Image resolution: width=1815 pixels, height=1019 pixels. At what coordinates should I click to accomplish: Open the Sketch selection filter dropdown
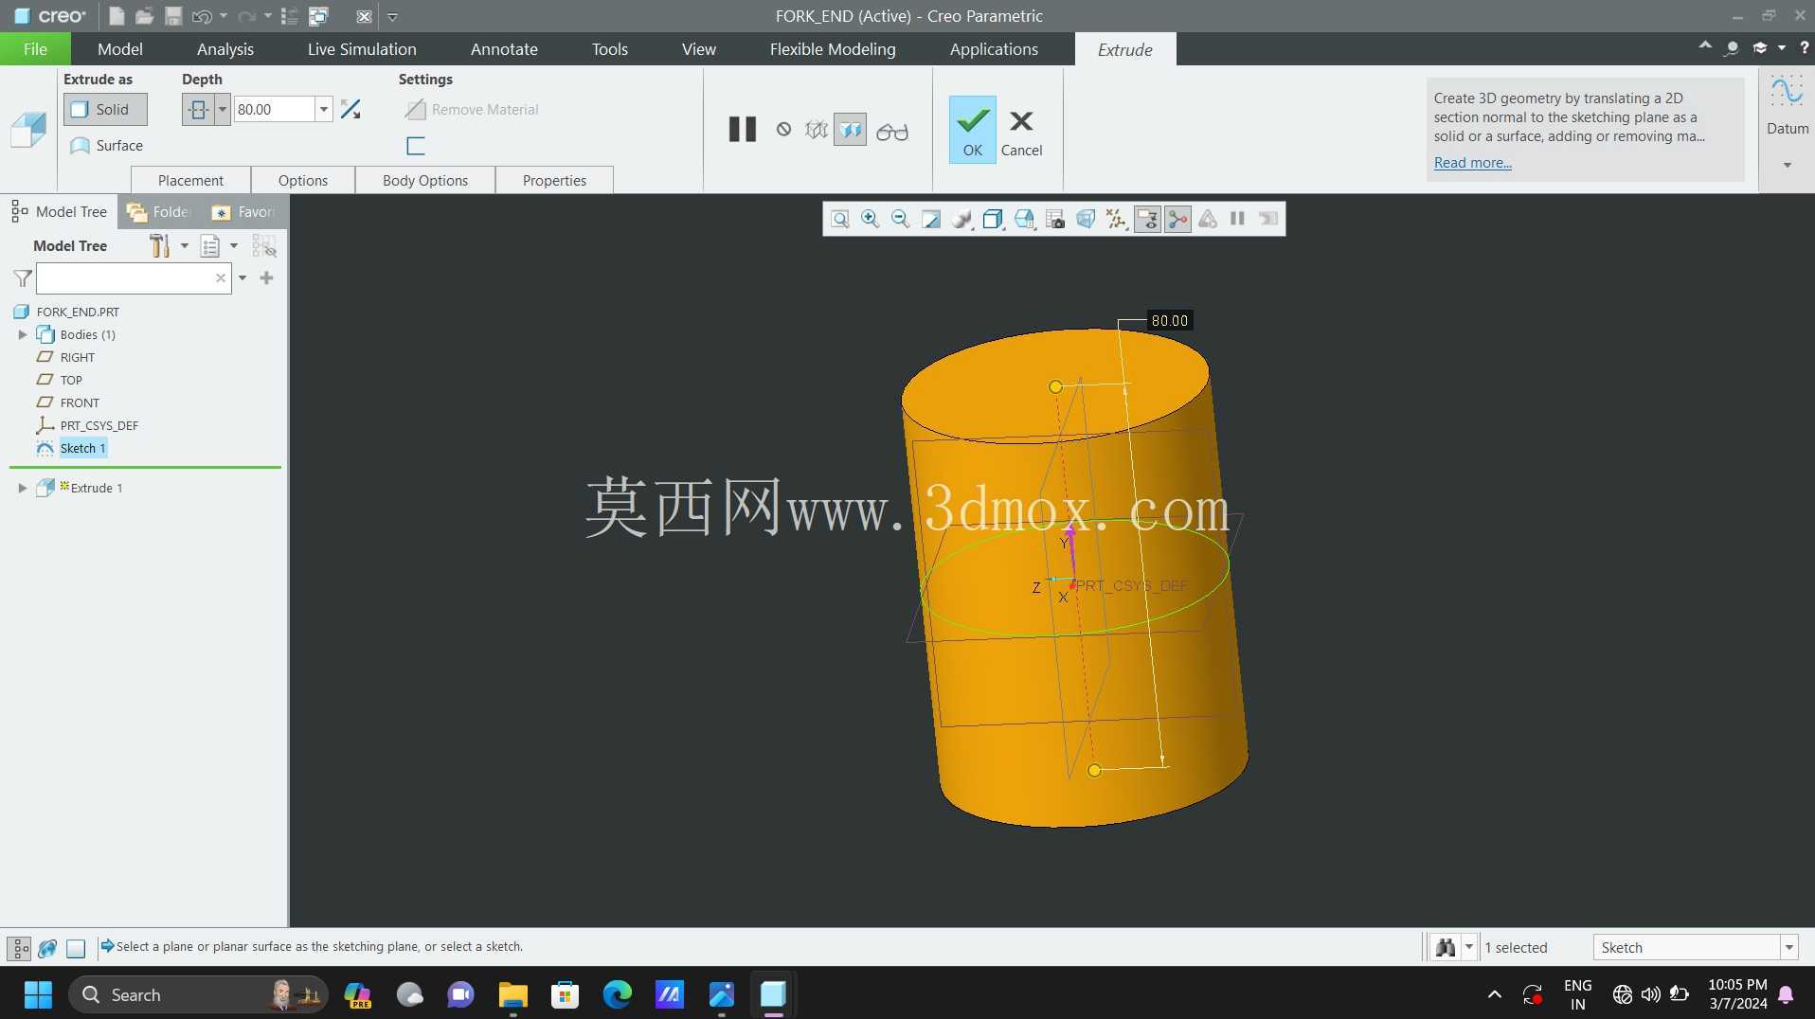point(1789,948)
